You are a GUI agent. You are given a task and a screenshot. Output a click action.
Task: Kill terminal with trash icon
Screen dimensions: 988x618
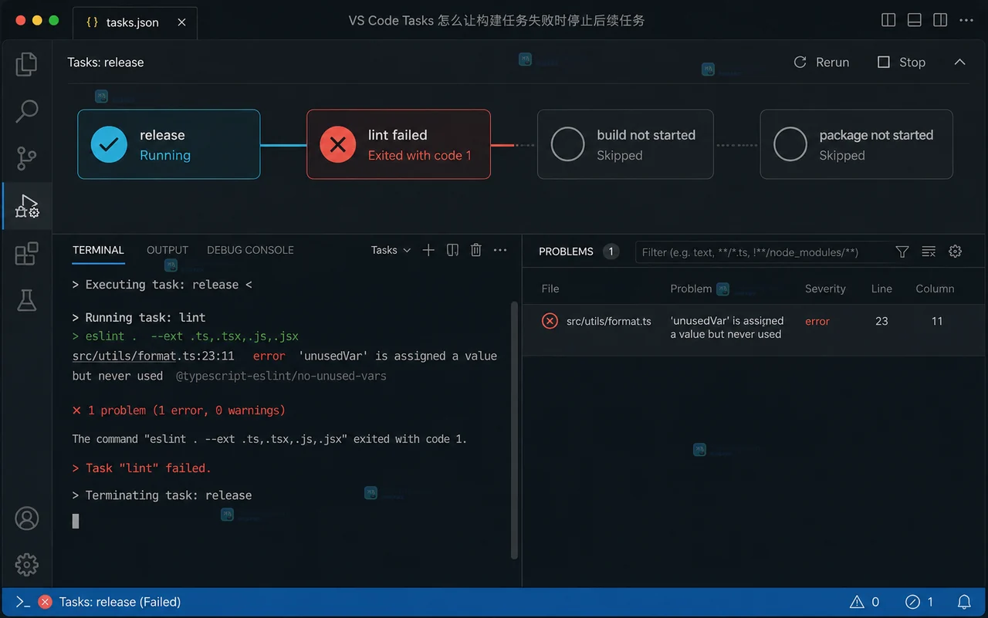pyautogui.click(x=476, y=250)
